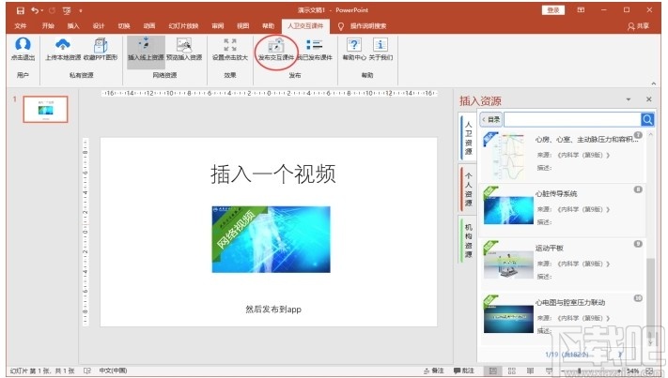Viewport: 668px width, 378px height.
Task: Select the 心脏传导系统 resource item
Action: [x=563, y=210]
